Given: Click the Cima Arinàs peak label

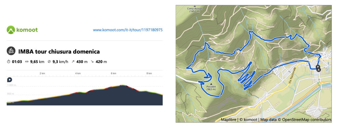Looking at the screenshot, I should [x=195, y=10].
